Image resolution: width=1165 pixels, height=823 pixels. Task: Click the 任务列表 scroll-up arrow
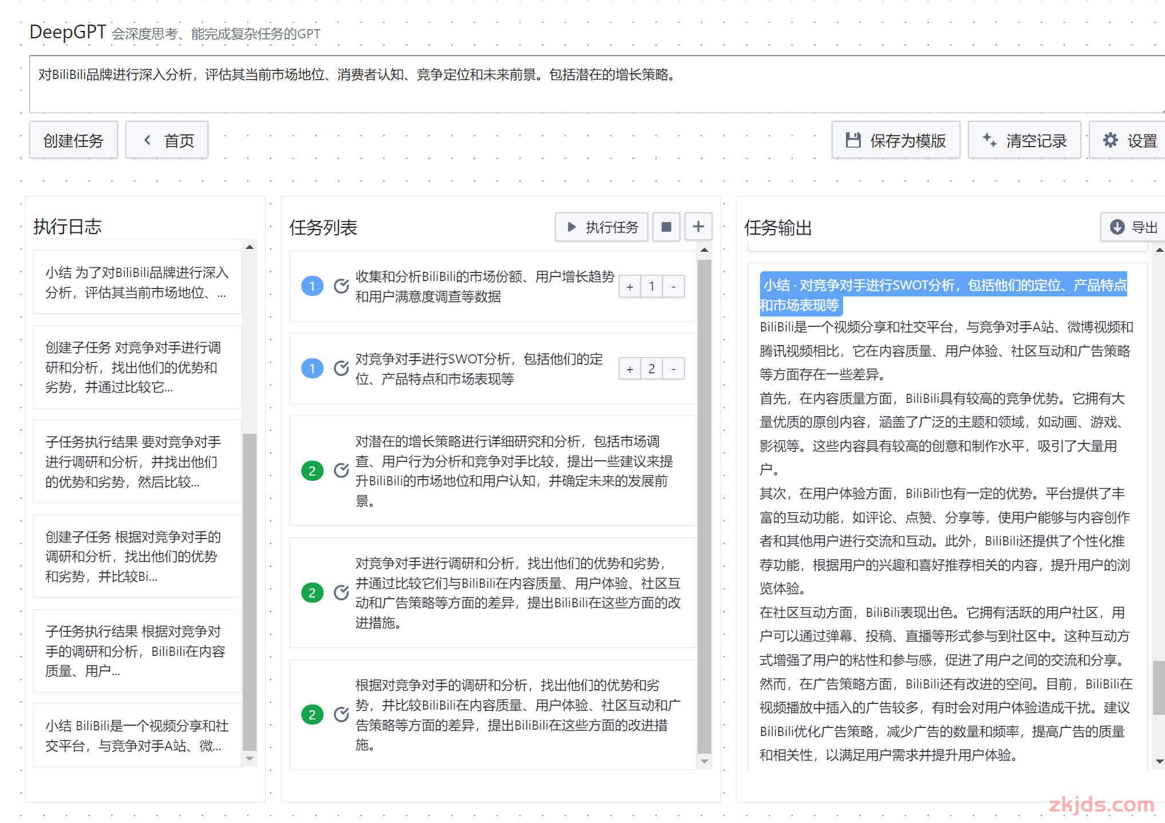[704, 250]
